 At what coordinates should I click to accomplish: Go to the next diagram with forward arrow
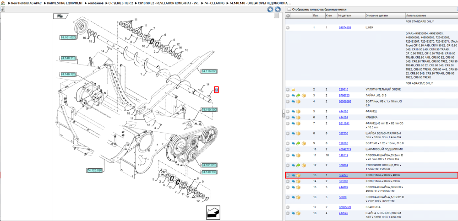(x=278, y=9)
